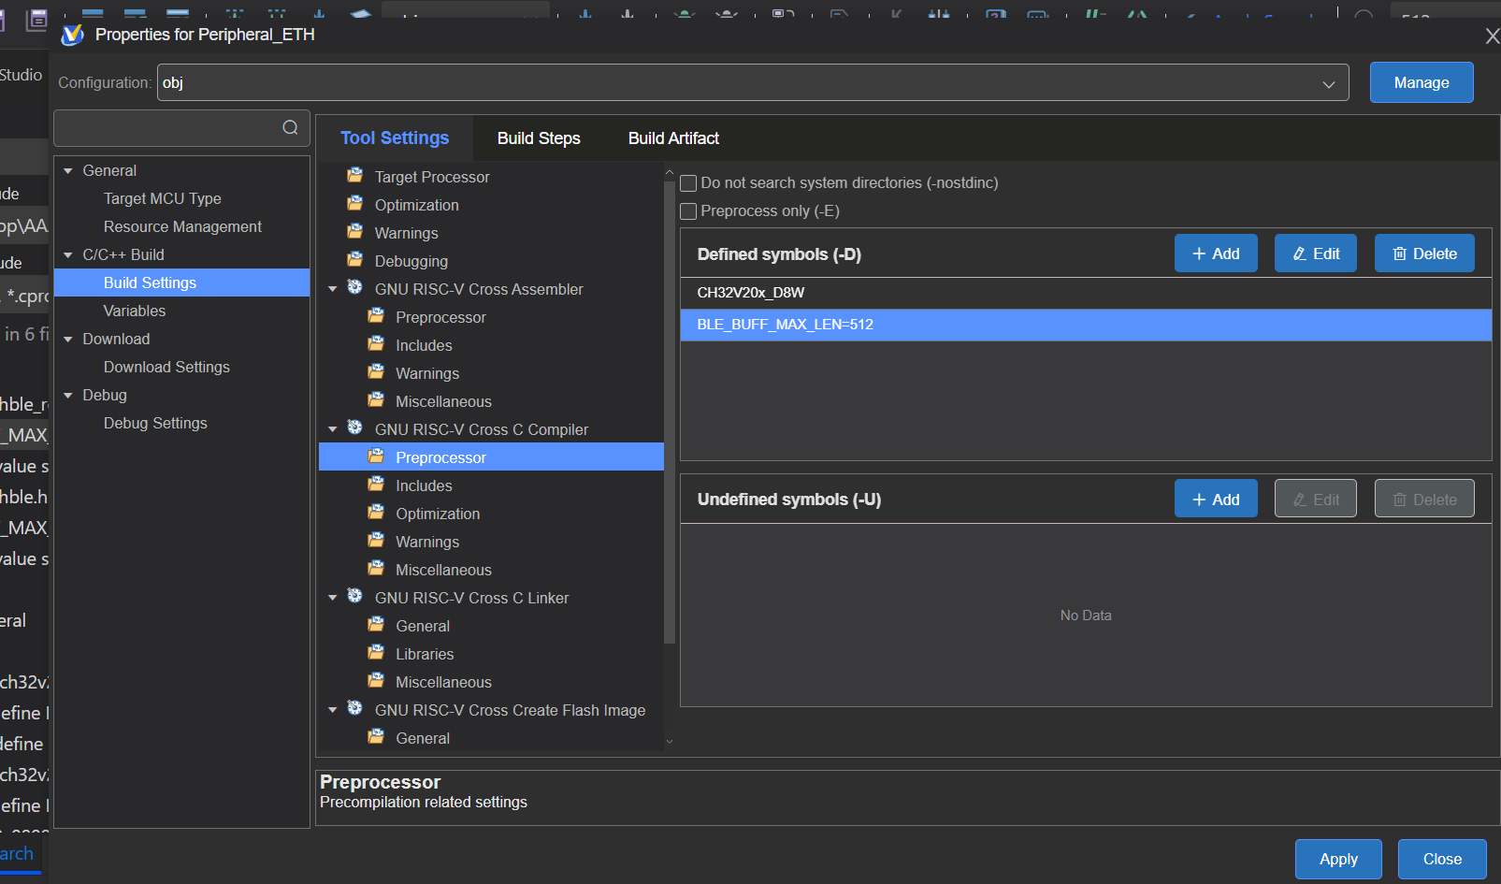
Task: Click the Create Flash Image General icon
Action: pyautogui.click(x=376, y=737)
